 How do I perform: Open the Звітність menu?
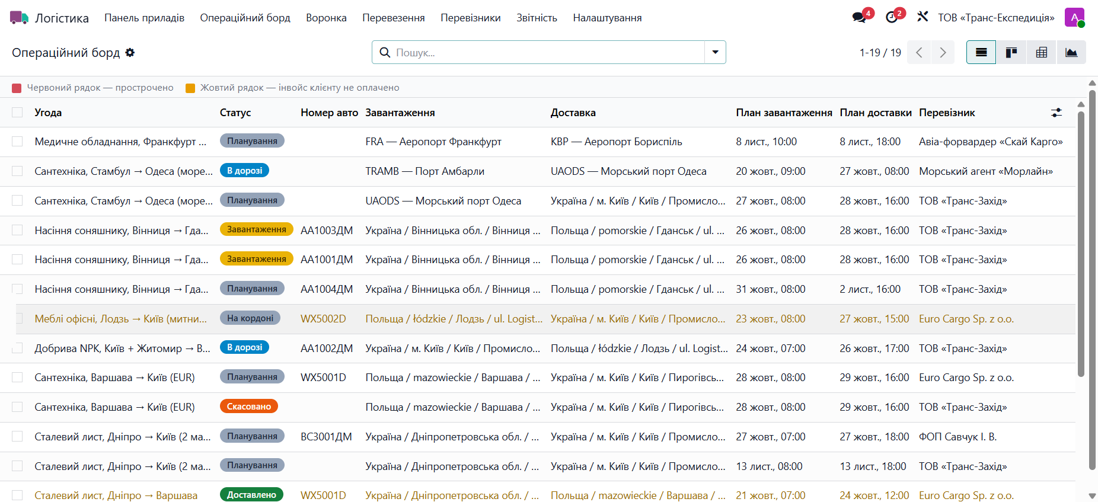point(537,18)
